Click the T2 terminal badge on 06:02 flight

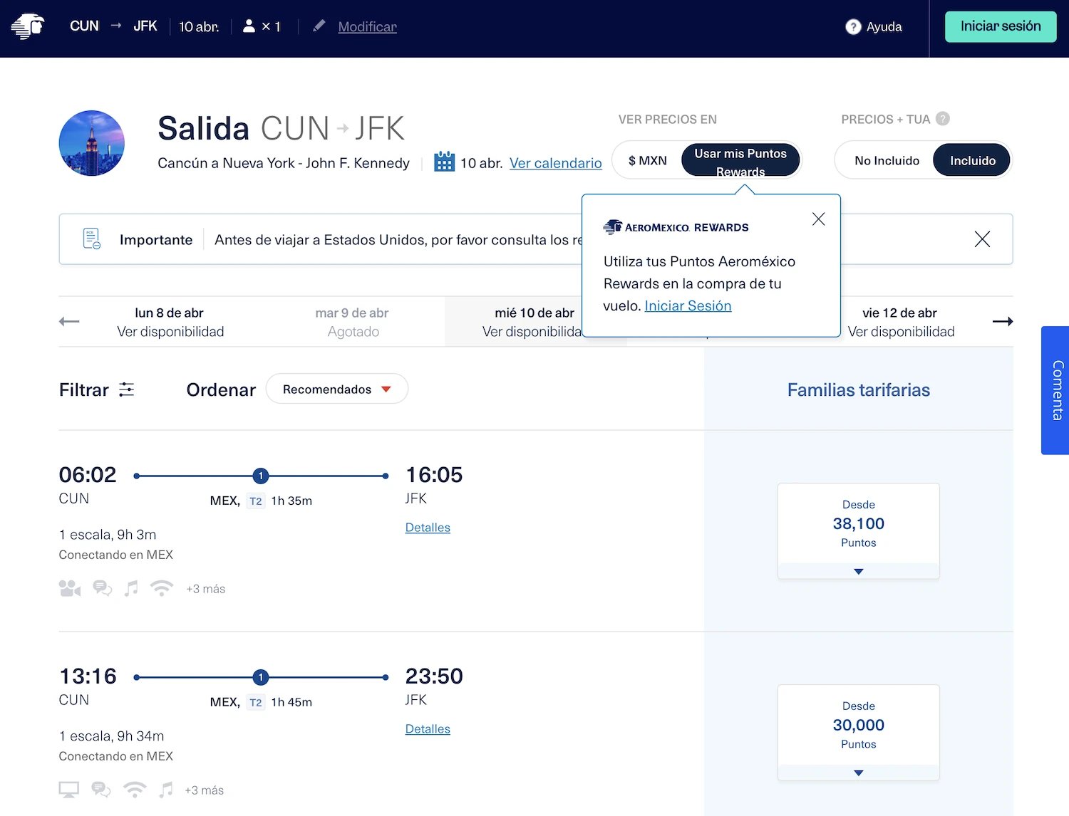click(256, 501)
